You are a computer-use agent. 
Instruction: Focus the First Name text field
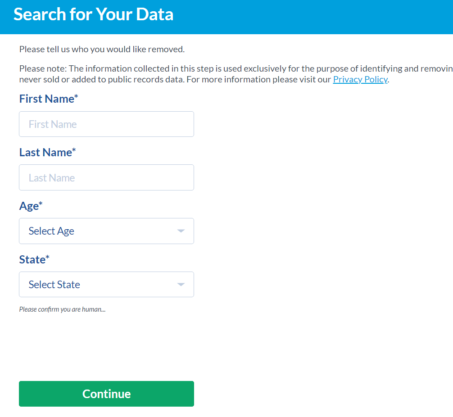click(x=106, y=124)
